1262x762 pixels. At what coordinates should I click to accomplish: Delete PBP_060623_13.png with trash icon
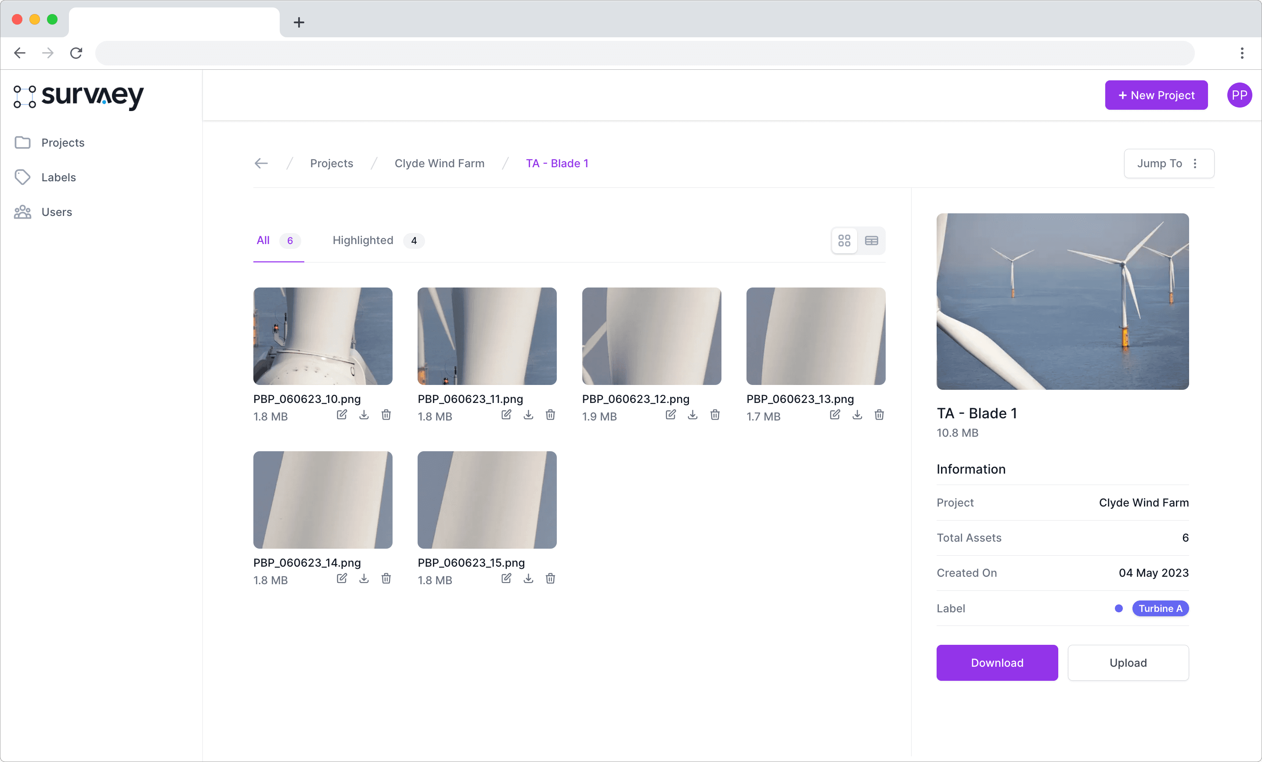click(880, 415)
